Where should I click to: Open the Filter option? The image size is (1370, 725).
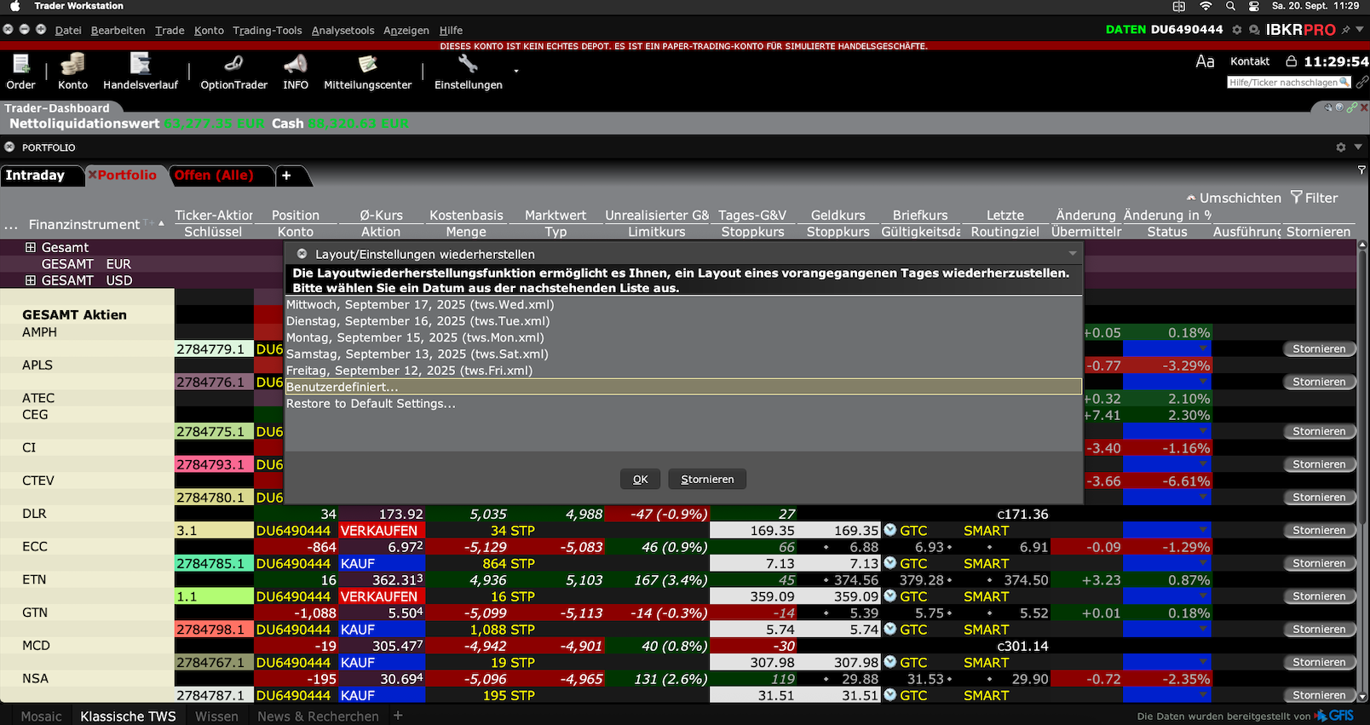pos(1313,198)
